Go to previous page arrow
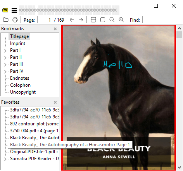This screenshot has height=171, width=183. [x=72, y=20]
